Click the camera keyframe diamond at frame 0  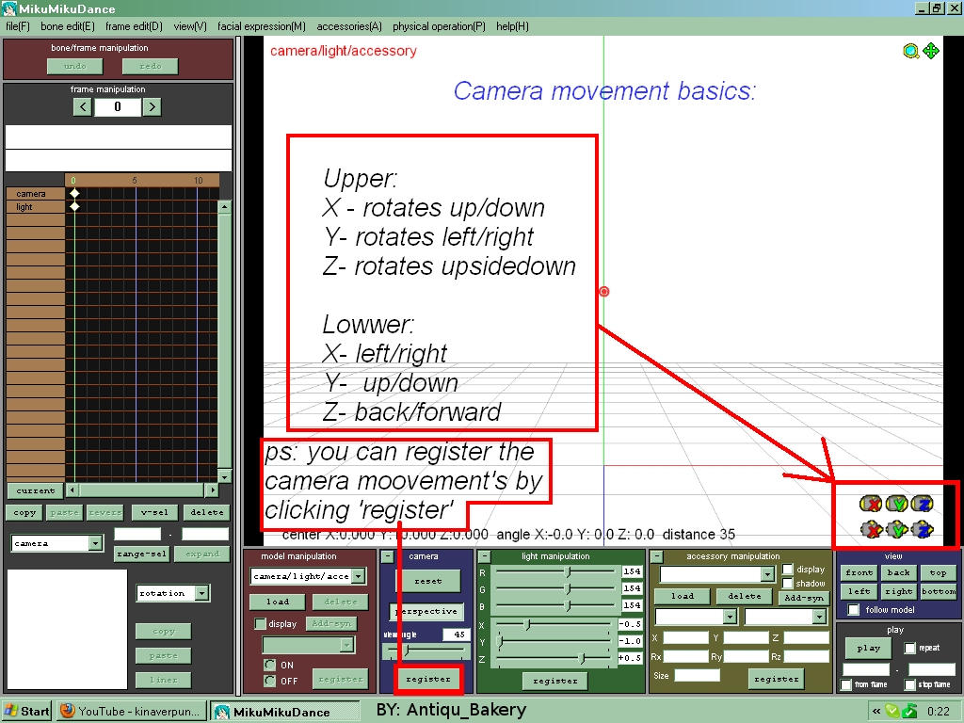74,194
